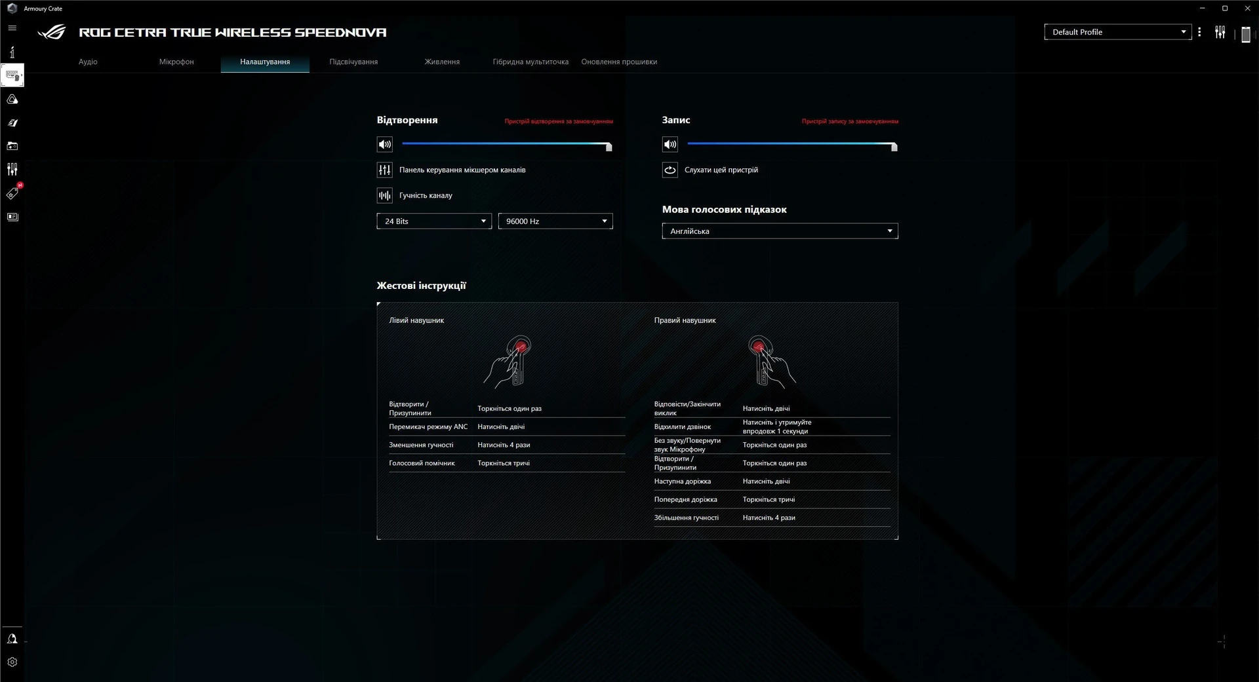Open the Featured deals tag icon
Viewport: 1259px width, 682px height.
[12, 193]
